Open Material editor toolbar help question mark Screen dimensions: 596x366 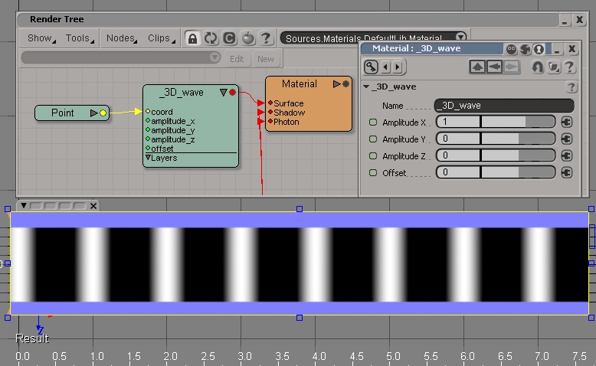pyautogui.click(x=569, y=67)
